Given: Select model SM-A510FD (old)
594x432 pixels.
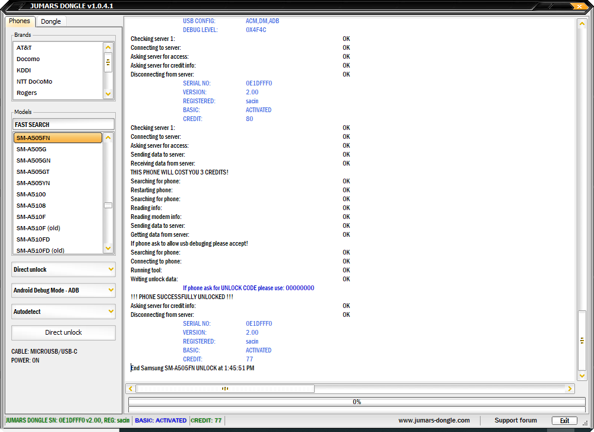Looking at the screenshot, I should click(58, 250).
